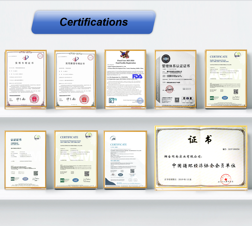The height and width of the screenshot is (226, 252).
Task: Click the red star seal on 证书
Action: [x=226, y=179]
